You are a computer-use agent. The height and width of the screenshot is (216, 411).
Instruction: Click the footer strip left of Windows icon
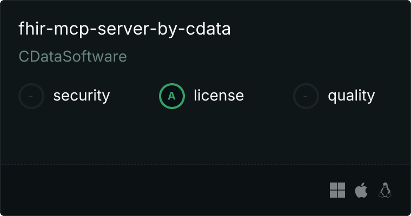[x=162, y=190]
